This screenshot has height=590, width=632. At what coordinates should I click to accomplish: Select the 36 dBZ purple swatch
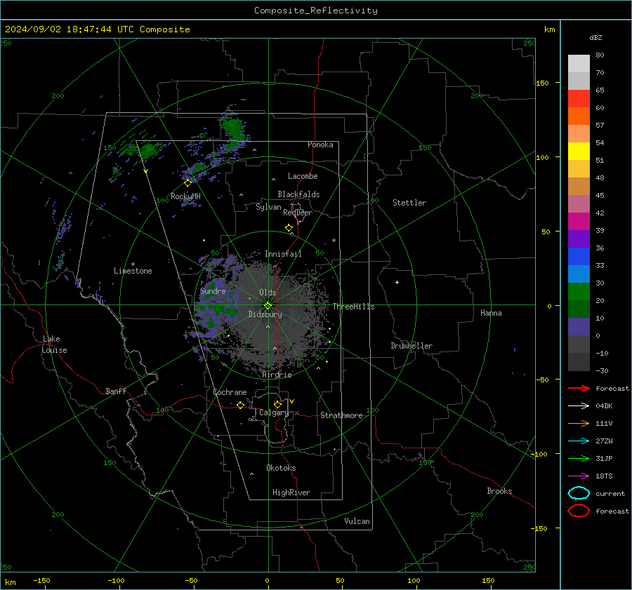(x=579, y=239)
